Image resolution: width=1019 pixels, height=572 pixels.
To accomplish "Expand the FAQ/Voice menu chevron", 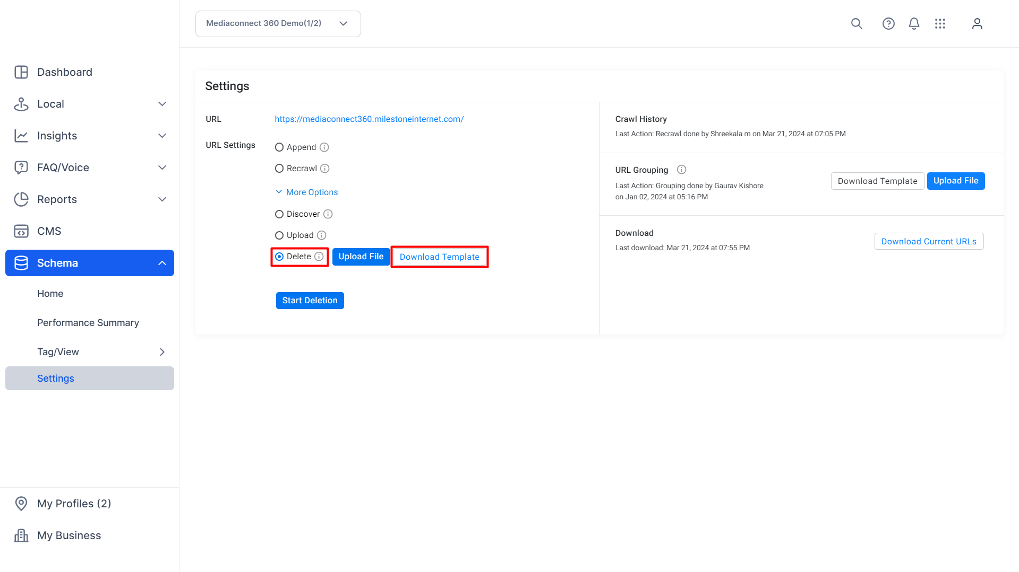I will pyautogui.click(x=162, y=168).
